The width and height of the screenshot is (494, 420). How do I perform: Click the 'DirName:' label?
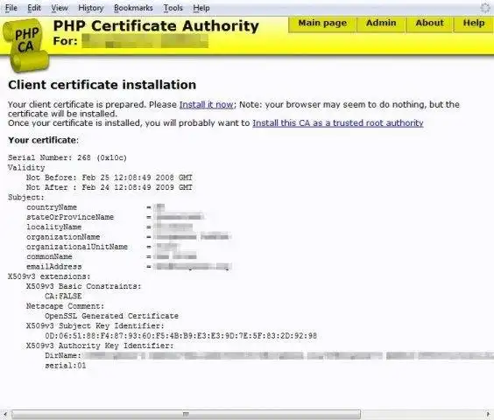[63, 355]
